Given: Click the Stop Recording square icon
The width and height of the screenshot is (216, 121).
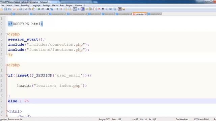Looking at the screenshot, I should tap(103, 9).
